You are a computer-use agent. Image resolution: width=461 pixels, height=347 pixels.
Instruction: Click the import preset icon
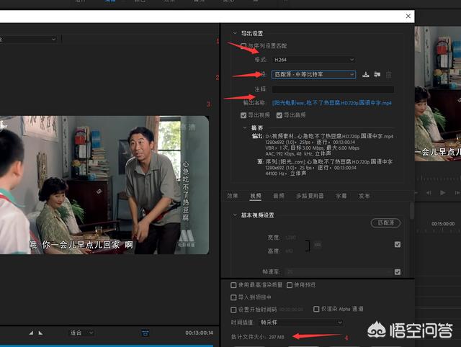tap(377, 74)
